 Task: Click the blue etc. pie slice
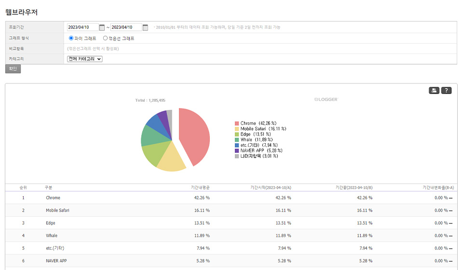157,123
